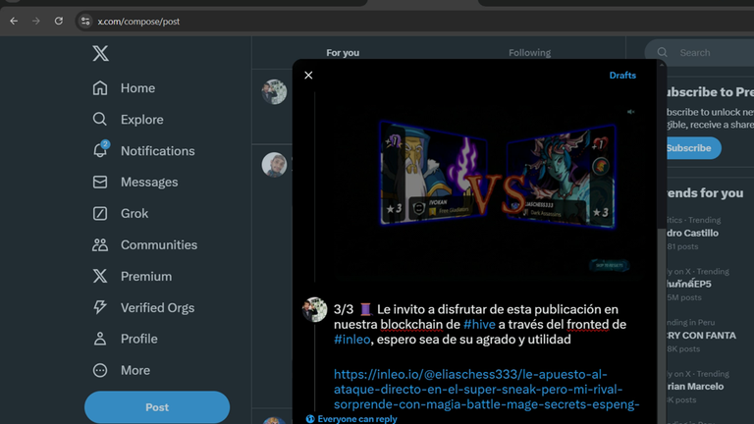Screen dimensions: 754x424
Task: Open the Explore page
Action: [128, 119]
